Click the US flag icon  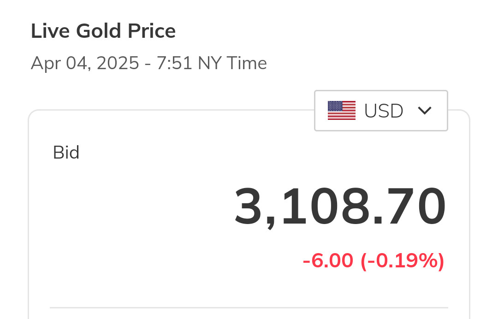pyautogui.click(x=341, y=111)
